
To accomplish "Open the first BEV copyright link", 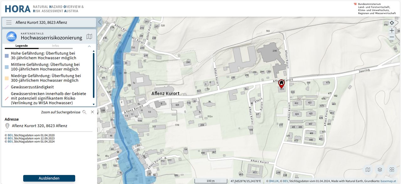I will point(10,136).
